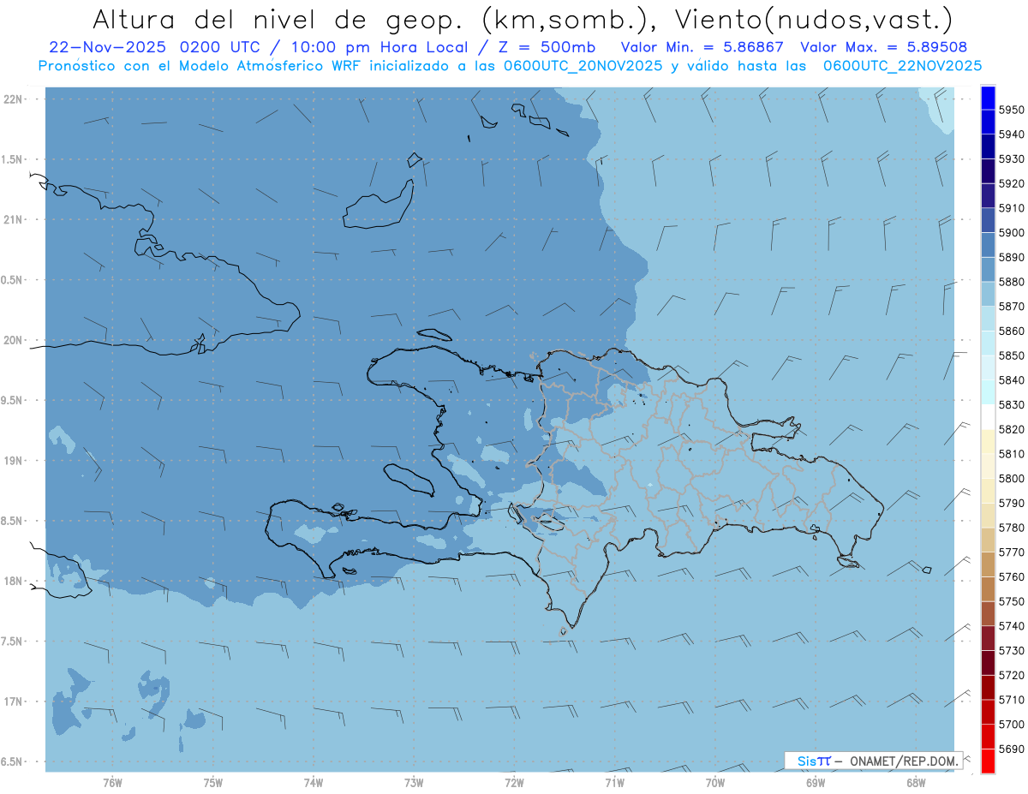Click the legend value '5920'
Image resolution: width=1028 pixels, height=794 pixels.
(1011, 183)
